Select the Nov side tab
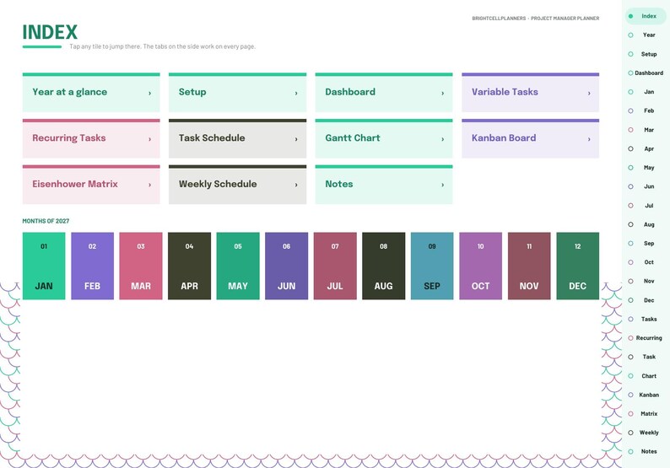Viewport: 670px width, 468px height. pos(646,281)
